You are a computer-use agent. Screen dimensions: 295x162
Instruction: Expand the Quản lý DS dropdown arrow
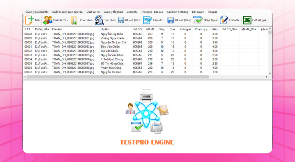pos(67,20)
